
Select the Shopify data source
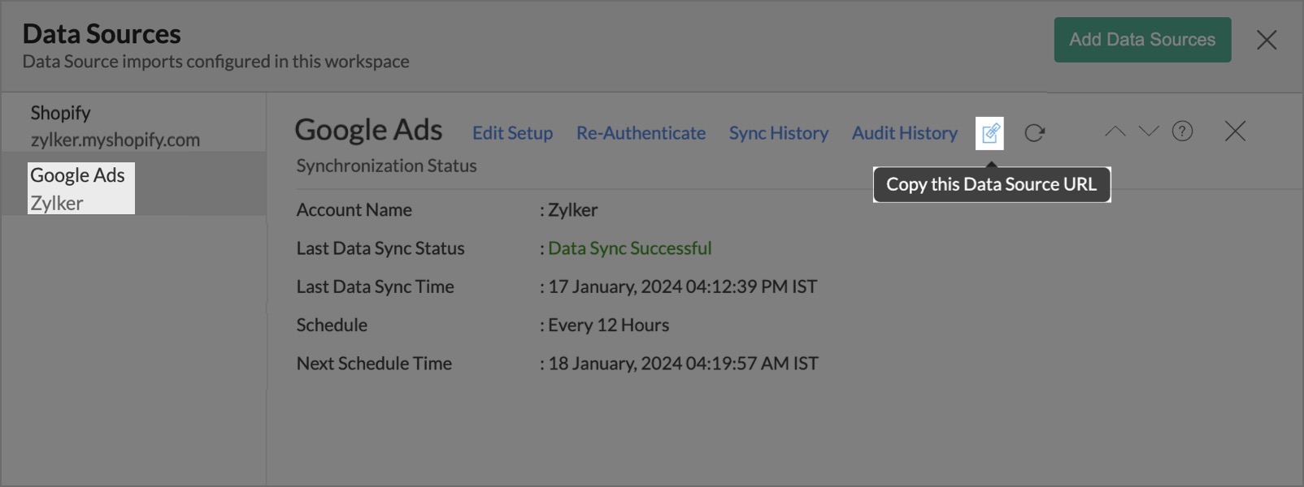pos(133,125)
